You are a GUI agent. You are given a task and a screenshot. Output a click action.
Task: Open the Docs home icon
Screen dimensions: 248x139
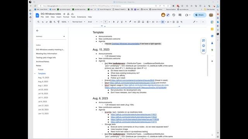[x=37, y=15]
